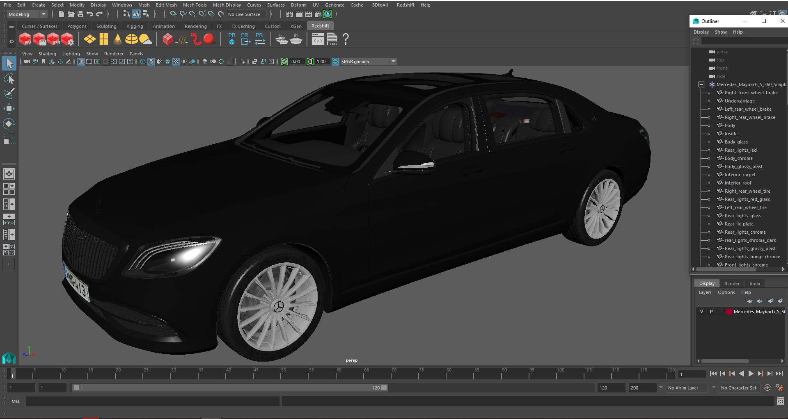Viewport: 788px width, 419px height.
Task: Open shelf settings gear menu
Action: point(11,41)
